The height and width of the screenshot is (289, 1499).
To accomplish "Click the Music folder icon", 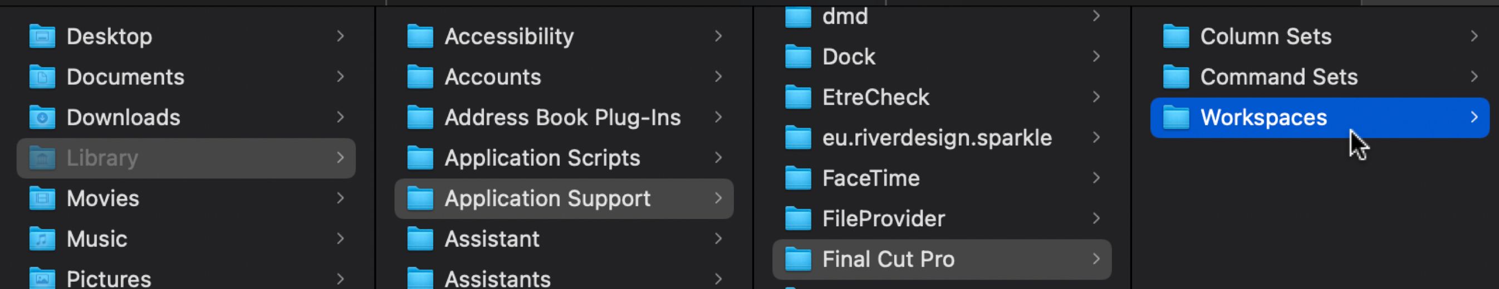I will coord(42,239).
